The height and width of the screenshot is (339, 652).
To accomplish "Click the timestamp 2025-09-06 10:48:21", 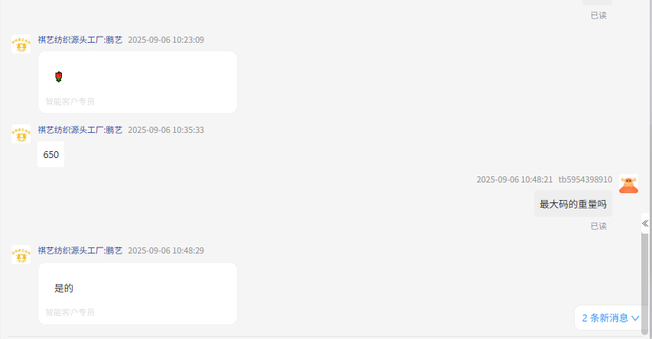I will tap(514, 179).
